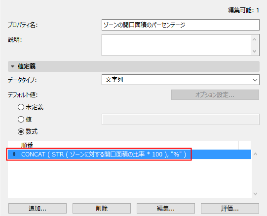This screenshot has height=216, width=267.
Task: Click the greyed-out 値 input field
Action: coord(181,120)
